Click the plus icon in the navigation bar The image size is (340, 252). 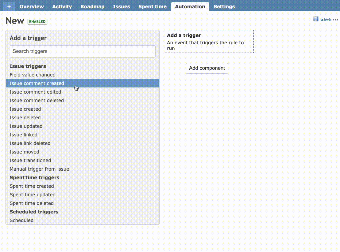9,6
